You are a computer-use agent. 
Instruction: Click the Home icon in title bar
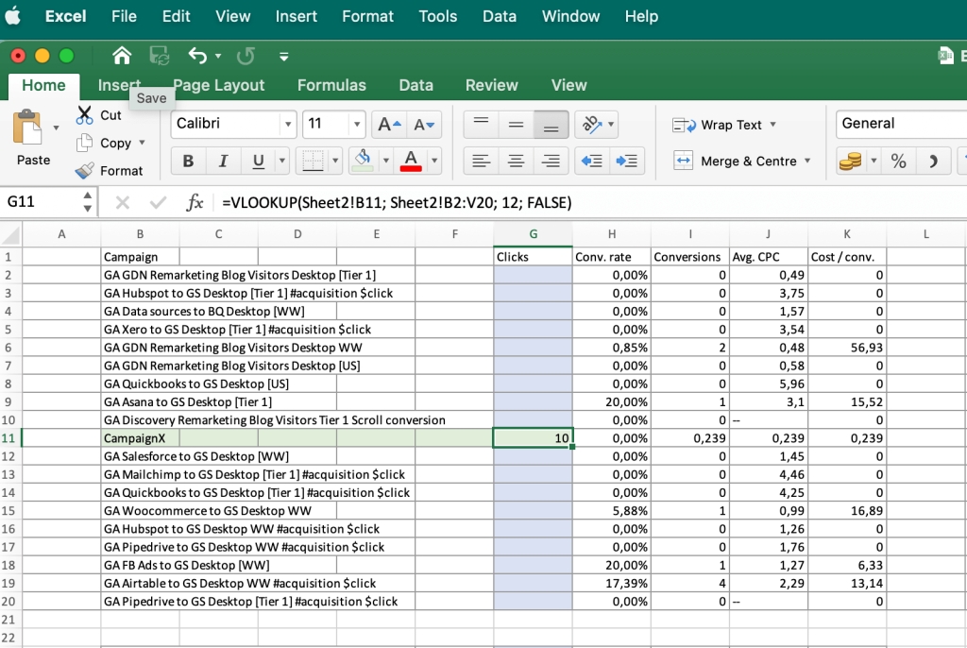[x=122, y=56]
